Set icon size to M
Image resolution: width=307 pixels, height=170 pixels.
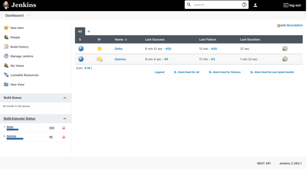[88, 68]
